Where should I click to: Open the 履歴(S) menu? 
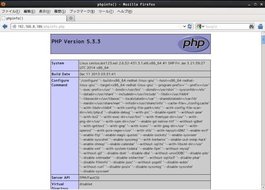60,12
